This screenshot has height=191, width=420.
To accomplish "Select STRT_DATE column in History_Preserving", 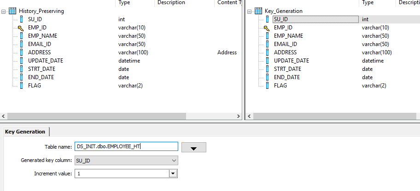I will (x=41, y=69).
